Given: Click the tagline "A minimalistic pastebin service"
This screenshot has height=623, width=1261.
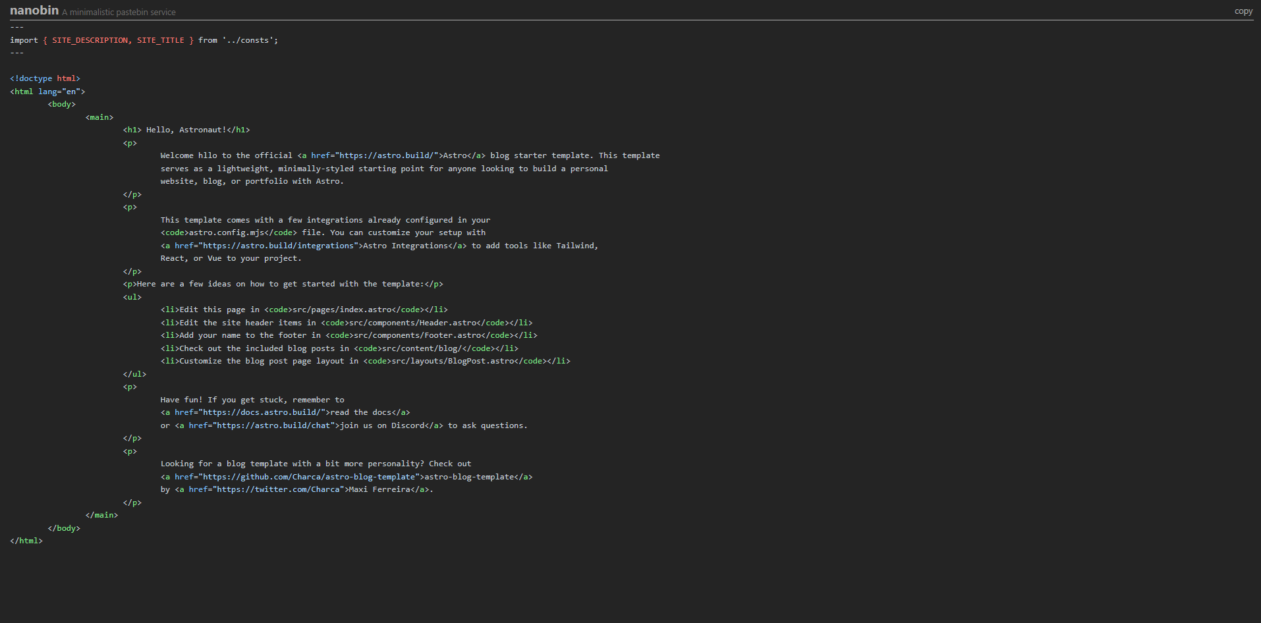Looking at the screenshot, I should coord(119,12).
